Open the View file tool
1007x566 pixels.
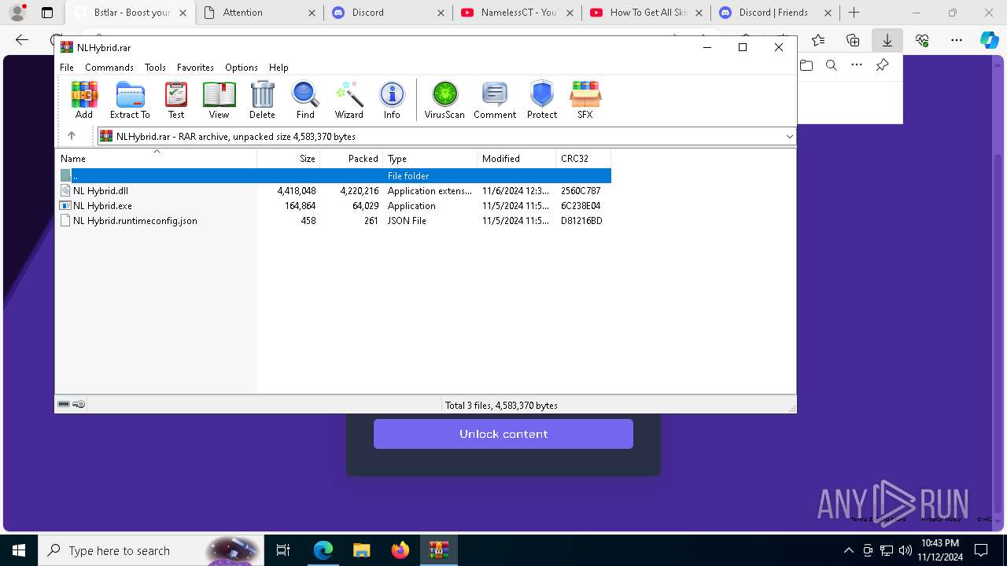pyautogui.click(x=219, y=100)
